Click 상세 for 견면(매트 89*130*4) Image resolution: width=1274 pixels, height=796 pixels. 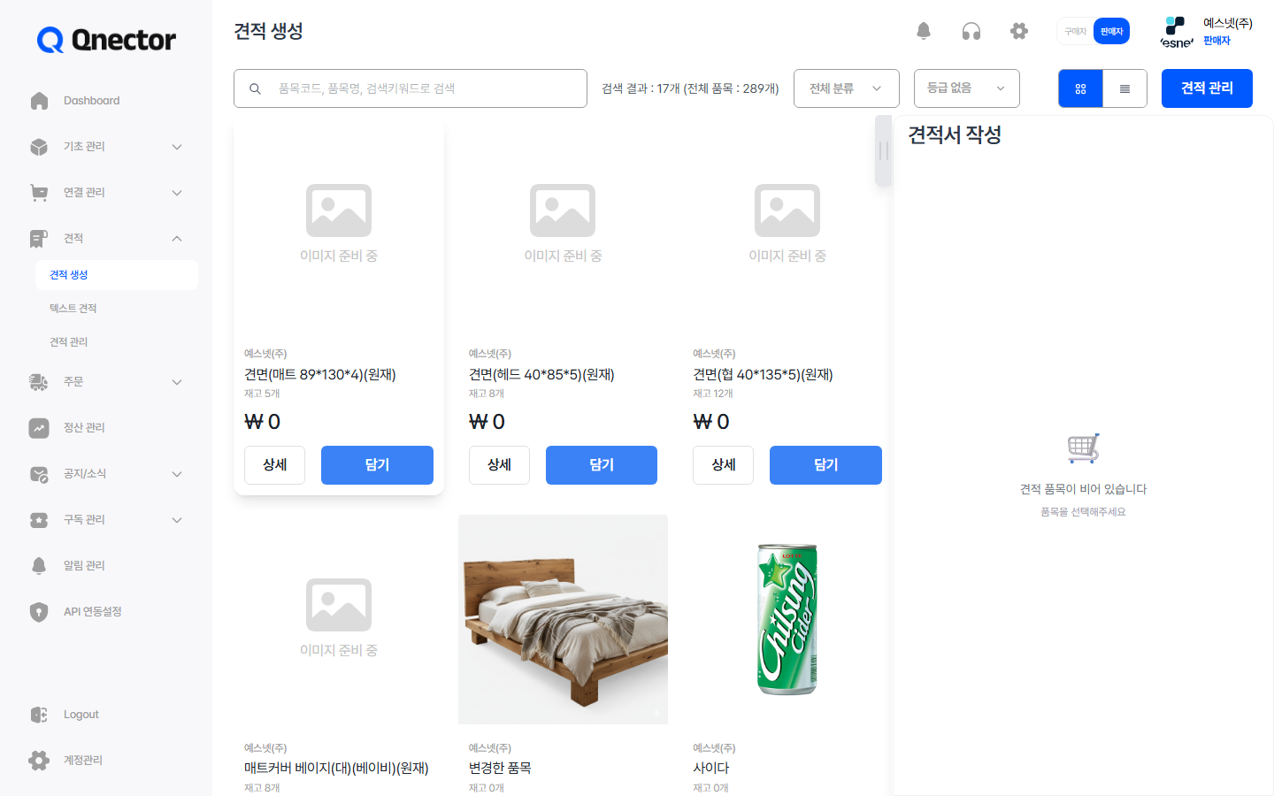[x=274, y=465]
